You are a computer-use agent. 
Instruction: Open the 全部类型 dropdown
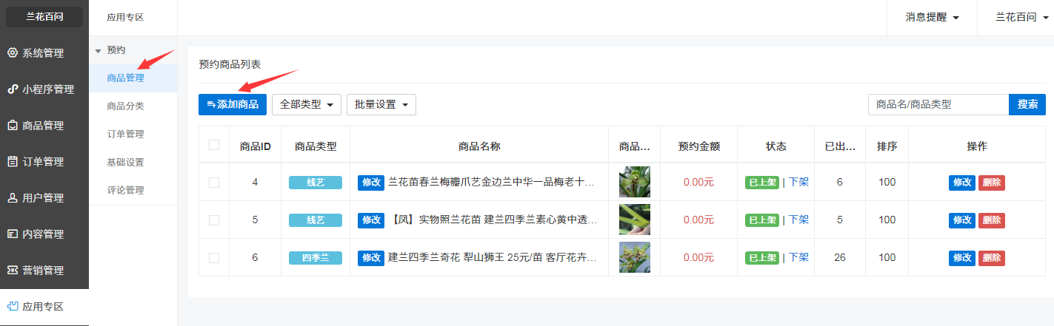(x=307, y=104)
